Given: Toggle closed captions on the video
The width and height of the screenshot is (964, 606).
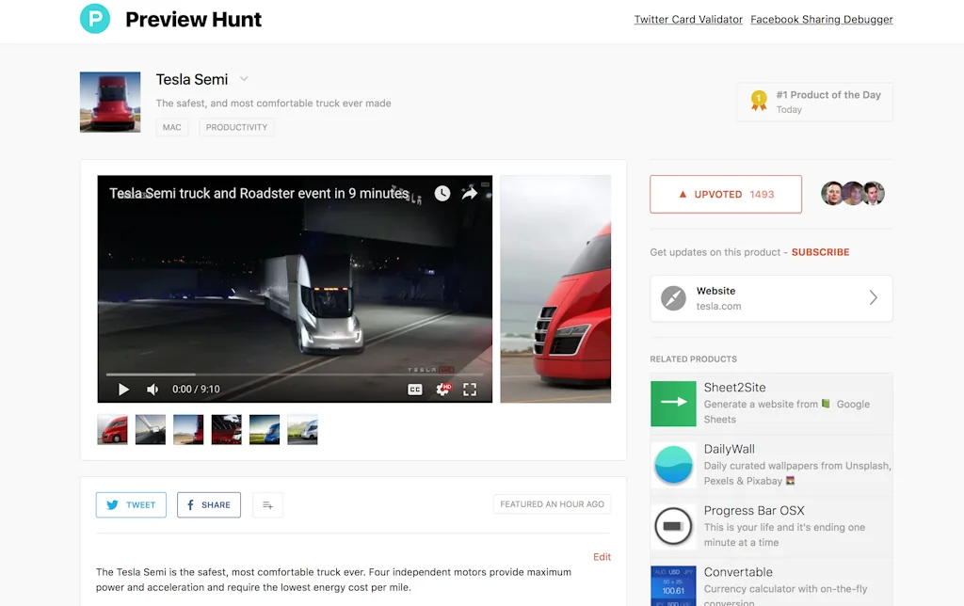Looking at the screenshot, I should [415, 389].
